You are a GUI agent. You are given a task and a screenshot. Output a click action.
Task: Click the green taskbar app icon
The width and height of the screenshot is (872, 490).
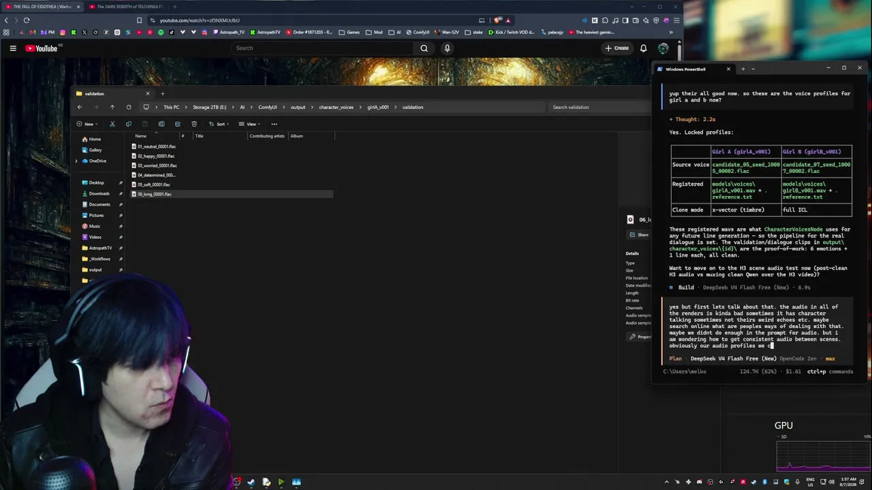tap(281, 482)
